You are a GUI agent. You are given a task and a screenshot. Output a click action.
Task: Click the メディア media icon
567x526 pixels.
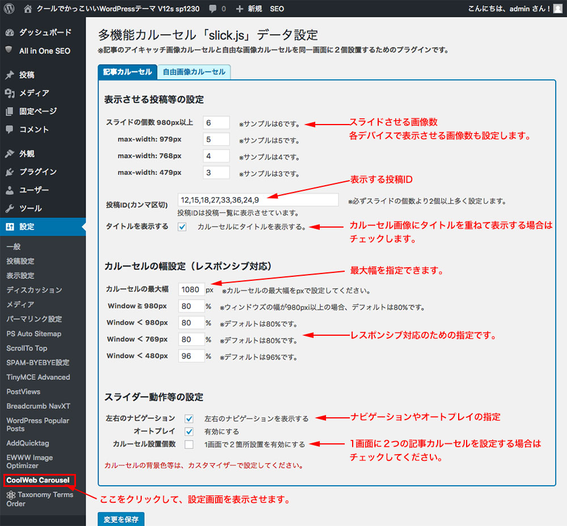(x=10, y=93)
